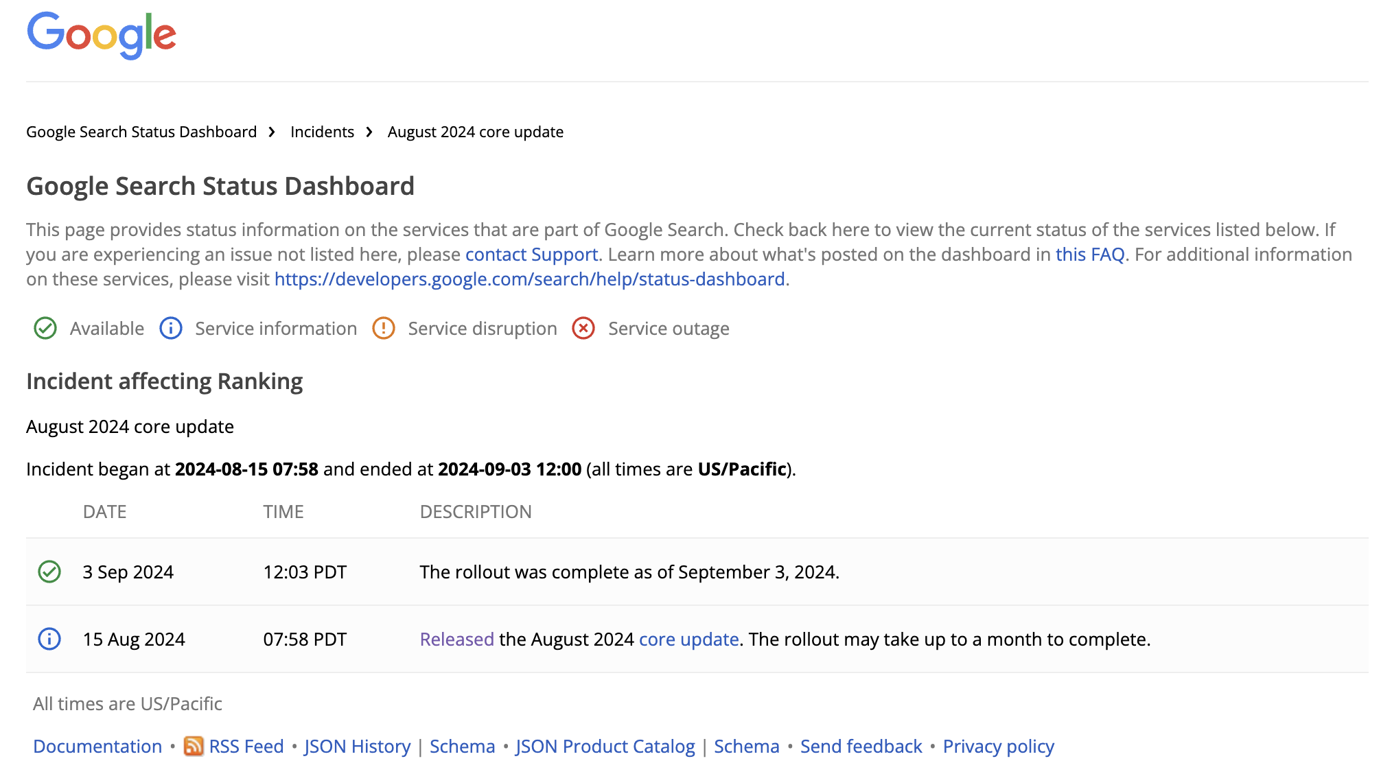This screenshot has width=1392, height=774.
Task: Select the August 2024 core update breadcrumb
Action: click(475, 131)
